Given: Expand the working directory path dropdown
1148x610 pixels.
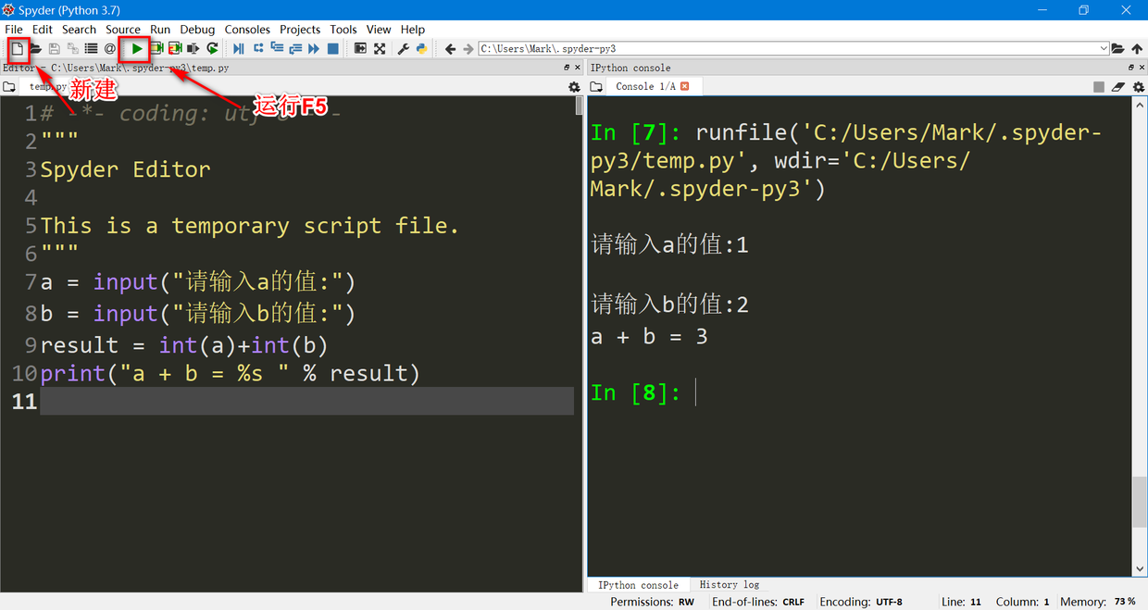Looking at the screenshot, I should [1104, 48].
